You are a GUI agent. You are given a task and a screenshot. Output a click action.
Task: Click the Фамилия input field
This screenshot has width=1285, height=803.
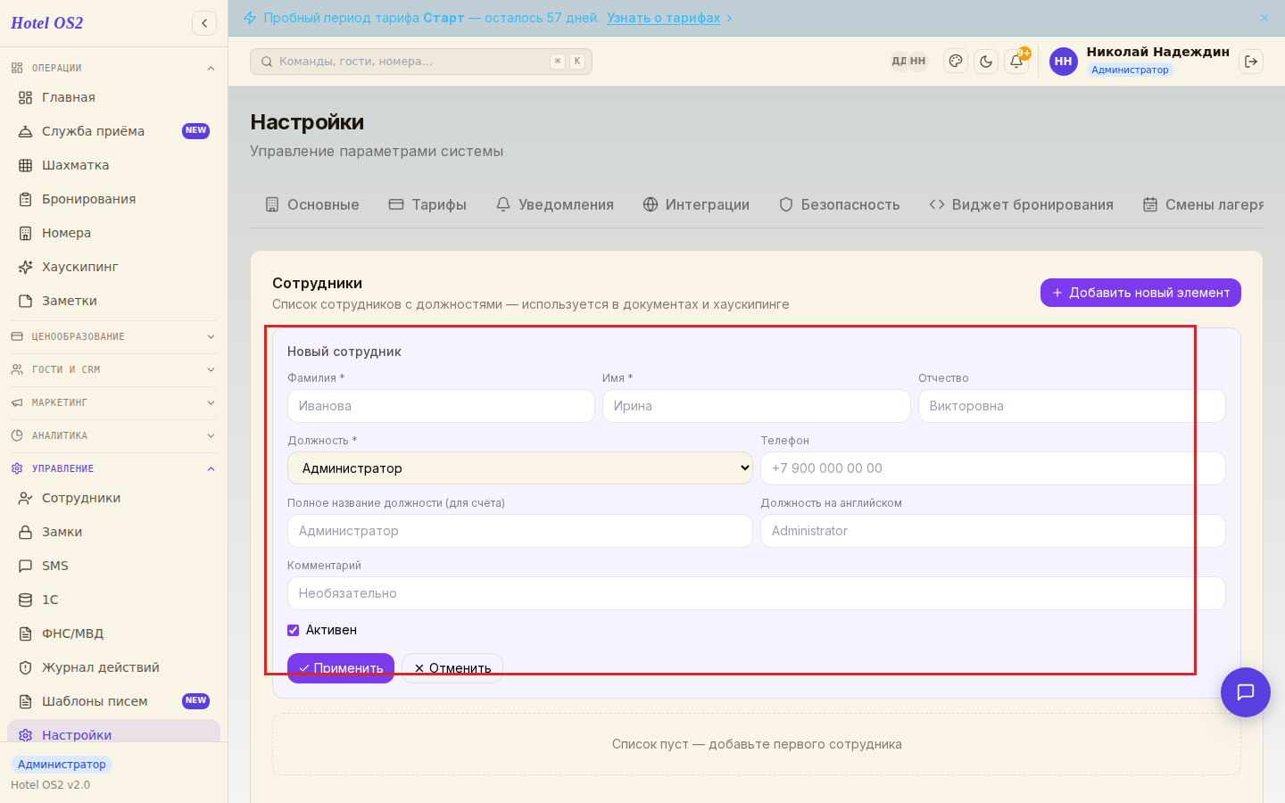point(441,406)
